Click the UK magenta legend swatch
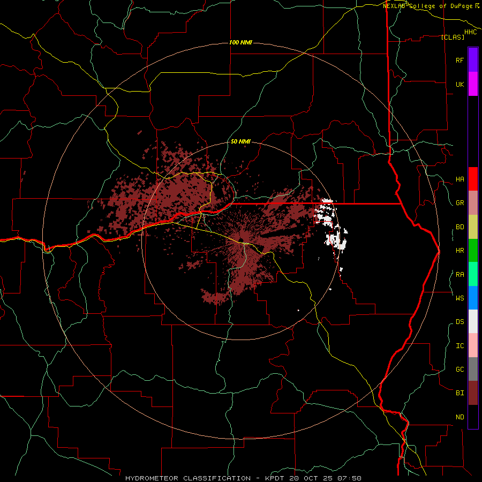The height and width of the screenshot is (482, 482). (x=473, y=84)
